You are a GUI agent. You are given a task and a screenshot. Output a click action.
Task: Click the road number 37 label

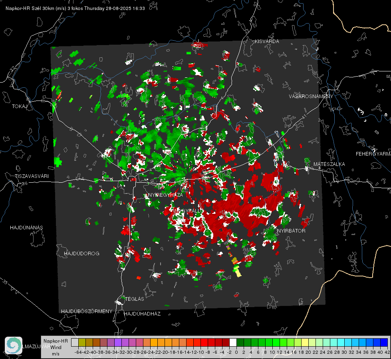[12, 68]
